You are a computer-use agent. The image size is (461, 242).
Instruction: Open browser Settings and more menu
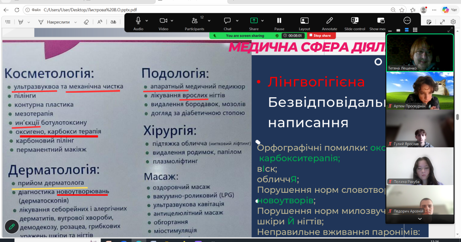pos(434,10)
